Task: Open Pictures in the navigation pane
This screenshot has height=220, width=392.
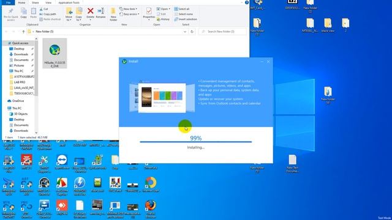Action: 19,65
